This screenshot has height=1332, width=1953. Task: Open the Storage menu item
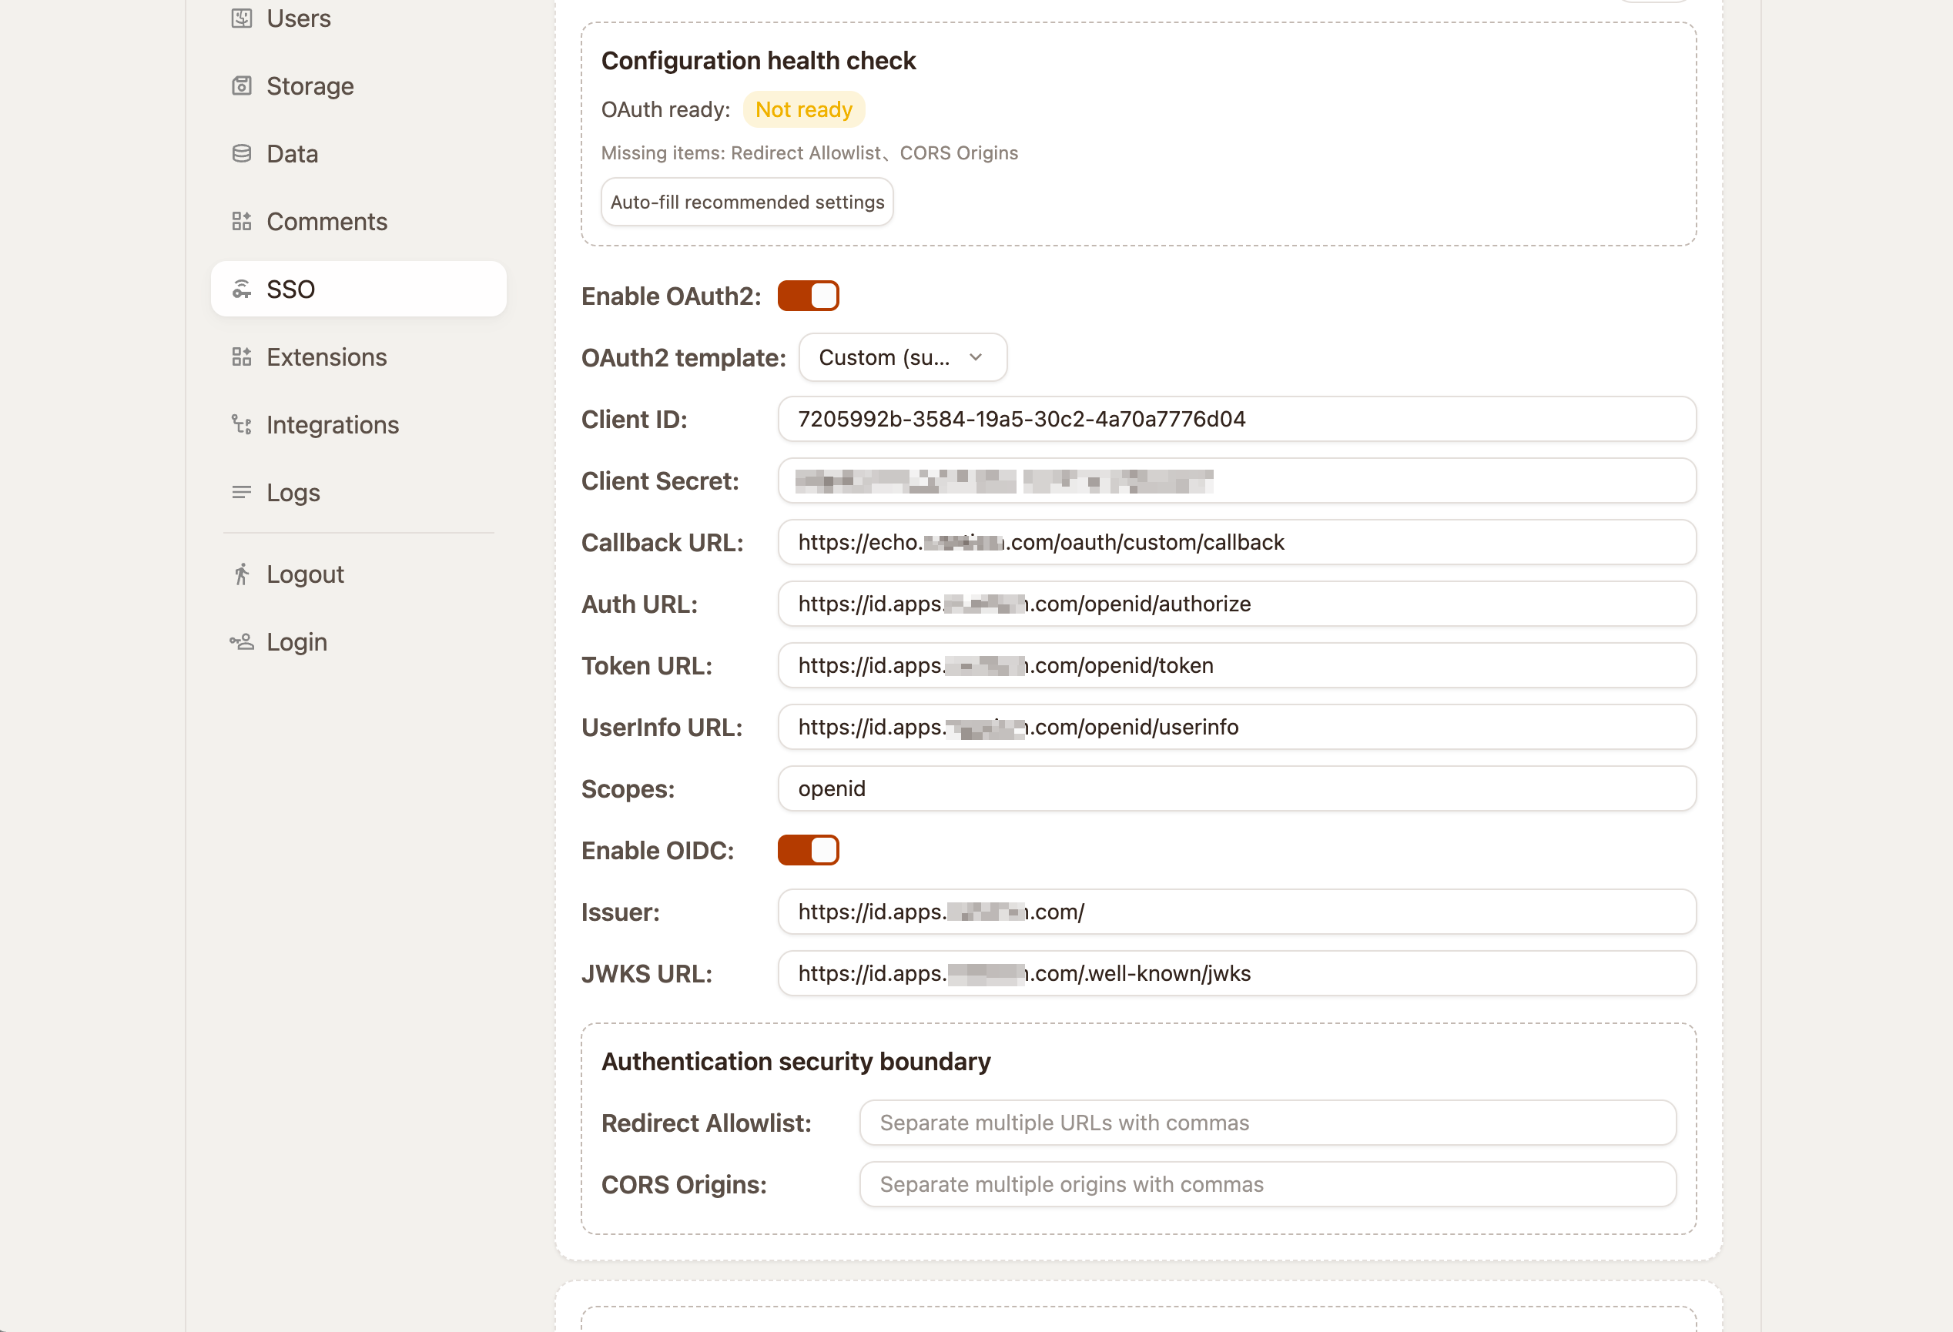tap(359, 85)
